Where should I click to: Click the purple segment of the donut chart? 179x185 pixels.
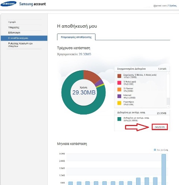tap(100, 83)
